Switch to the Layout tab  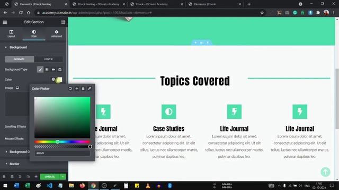[x=11, y=34]
